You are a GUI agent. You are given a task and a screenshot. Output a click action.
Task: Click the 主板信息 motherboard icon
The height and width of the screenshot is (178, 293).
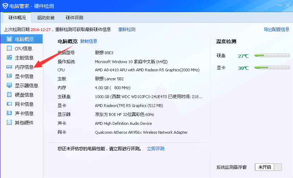click(9, 57)
